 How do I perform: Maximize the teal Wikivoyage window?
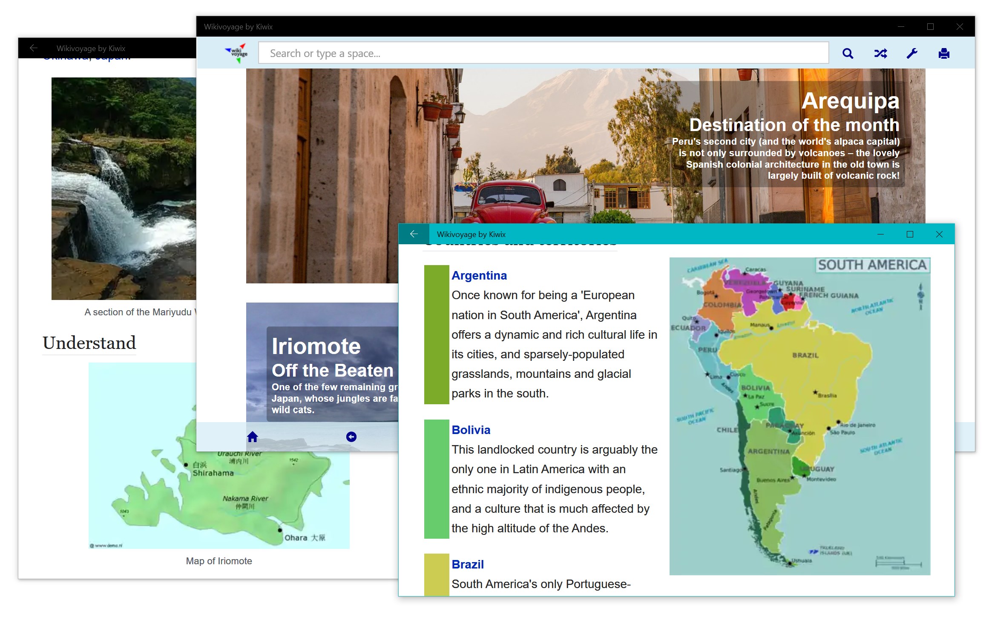(x=909, y=234)
